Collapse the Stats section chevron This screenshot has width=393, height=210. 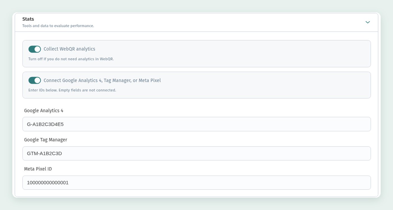(367, 22)
